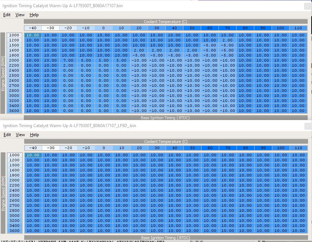Click the 2.00 cell at 2200 RPM in top table

click(x=68, y=65)
